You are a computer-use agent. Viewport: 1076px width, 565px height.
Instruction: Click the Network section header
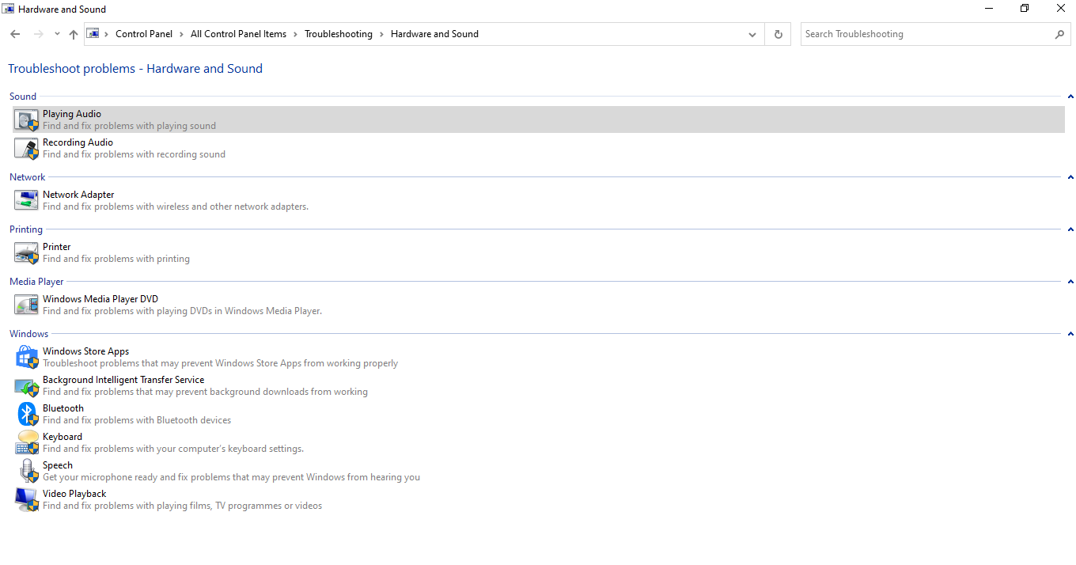pos(28,177)
